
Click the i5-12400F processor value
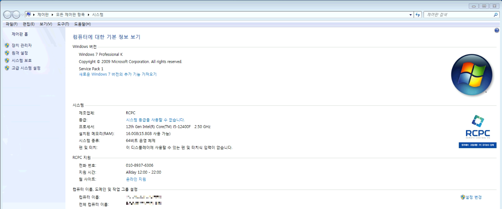pyautogui.click(x=168, y=127)
